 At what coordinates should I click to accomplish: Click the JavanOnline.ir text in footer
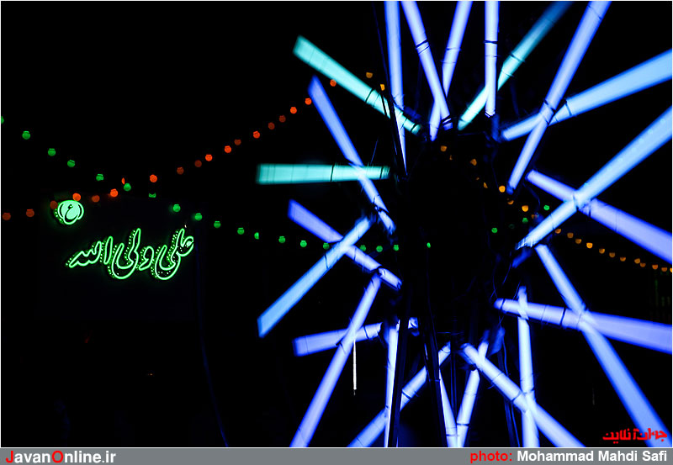[x=61, y=457]
